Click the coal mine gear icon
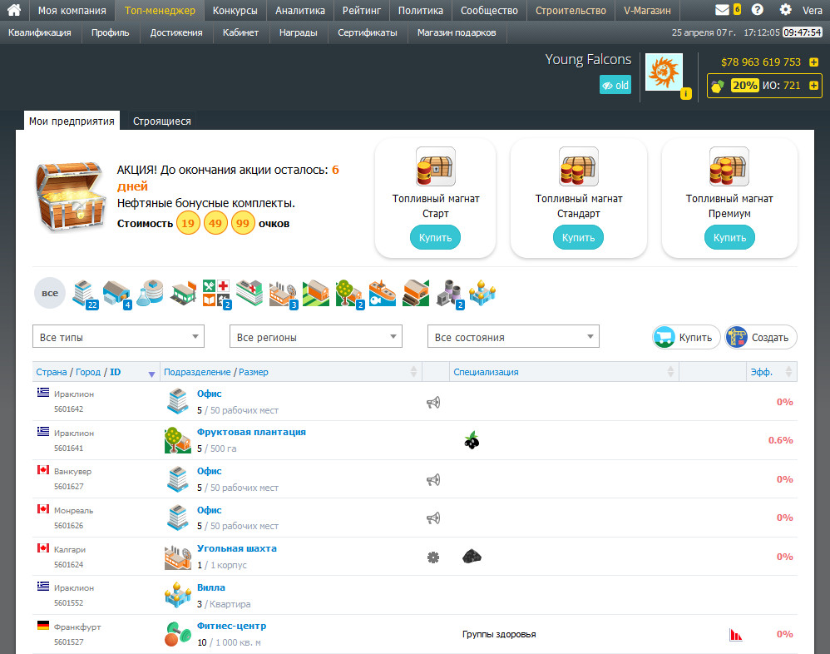This screenshot has height=654, width=830. point(433,557)
